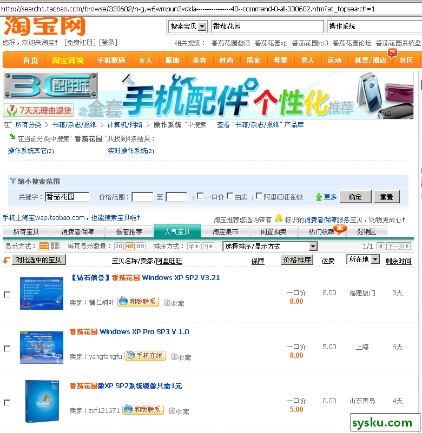Open 社区 navigation item
This screenshot has height=433, width=422.
click(x=406, y=60)
